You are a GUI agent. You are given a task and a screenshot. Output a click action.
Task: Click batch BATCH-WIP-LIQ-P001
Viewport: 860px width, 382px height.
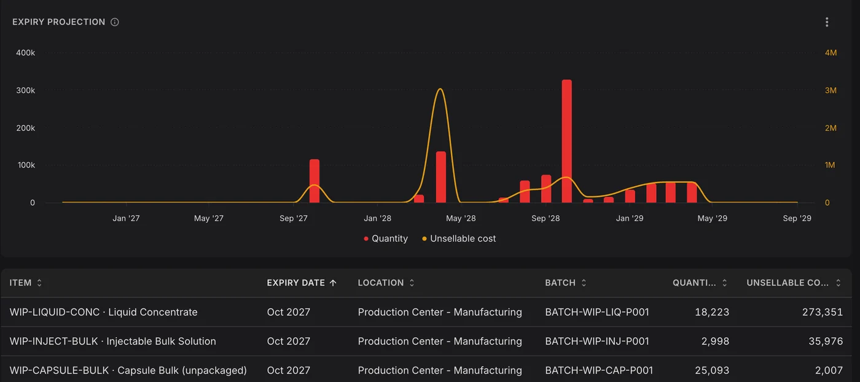597,312
